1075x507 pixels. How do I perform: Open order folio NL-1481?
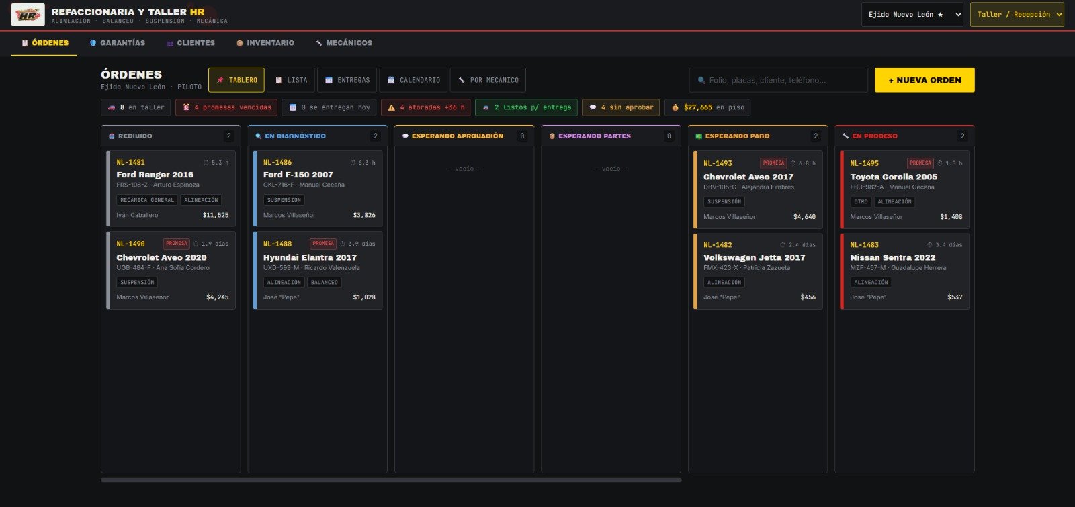coord(130,163)
